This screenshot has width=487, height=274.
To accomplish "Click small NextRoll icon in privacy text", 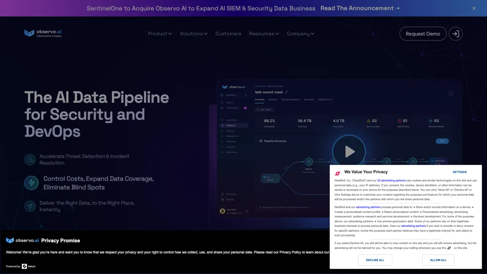I will (x=449, y=248).
